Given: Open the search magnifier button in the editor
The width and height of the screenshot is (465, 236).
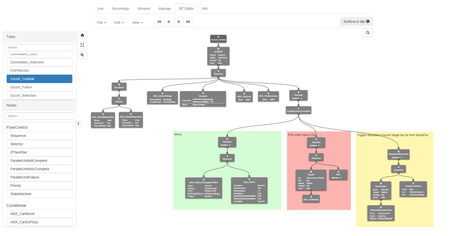Looking at the screenshot, I should (368, 33).
